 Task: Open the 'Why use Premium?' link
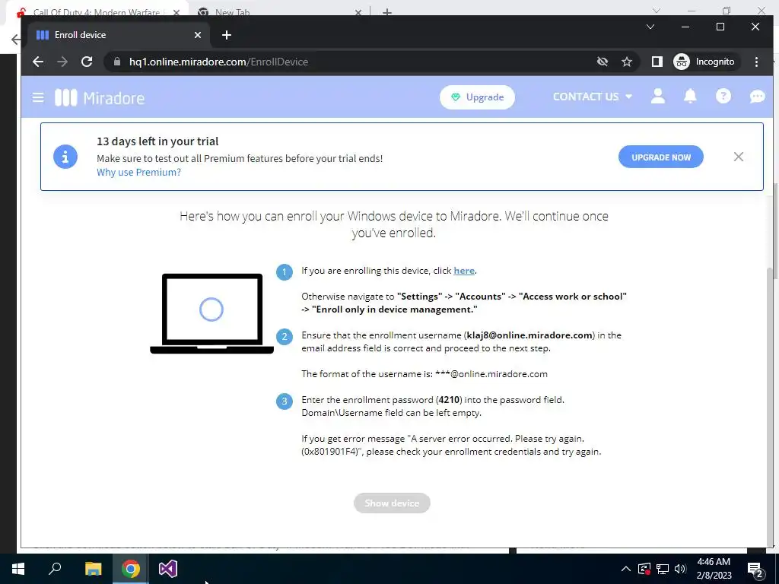[x=138, y=173]
